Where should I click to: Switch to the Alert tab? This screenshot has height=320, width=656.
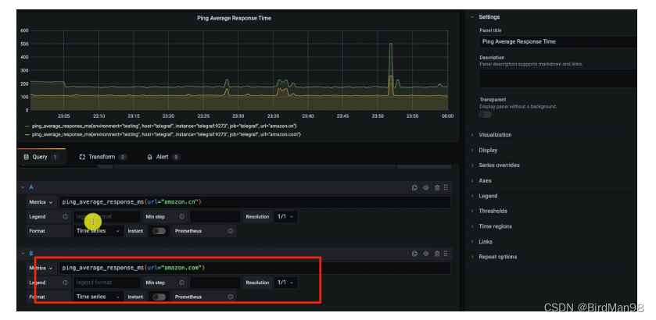coord(163,157)
